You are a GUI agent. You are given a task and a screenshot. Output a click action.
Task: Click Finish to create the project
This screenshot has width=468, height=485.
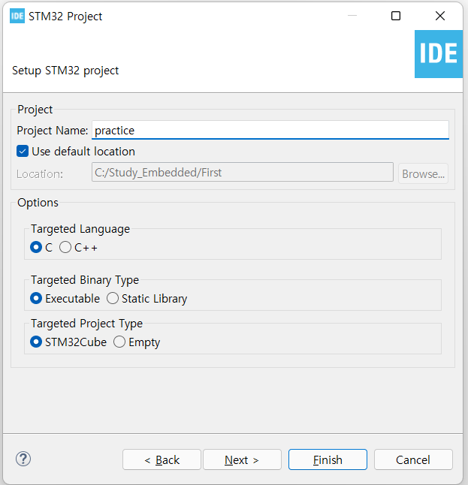(328, 460)
